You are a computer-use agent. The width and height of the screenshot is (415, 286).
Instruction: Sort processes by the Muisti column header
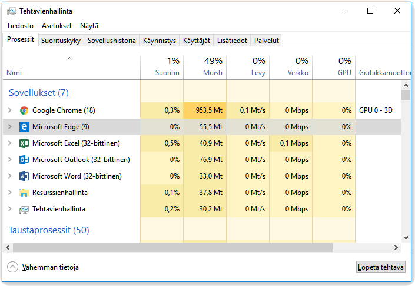point(205,67)
